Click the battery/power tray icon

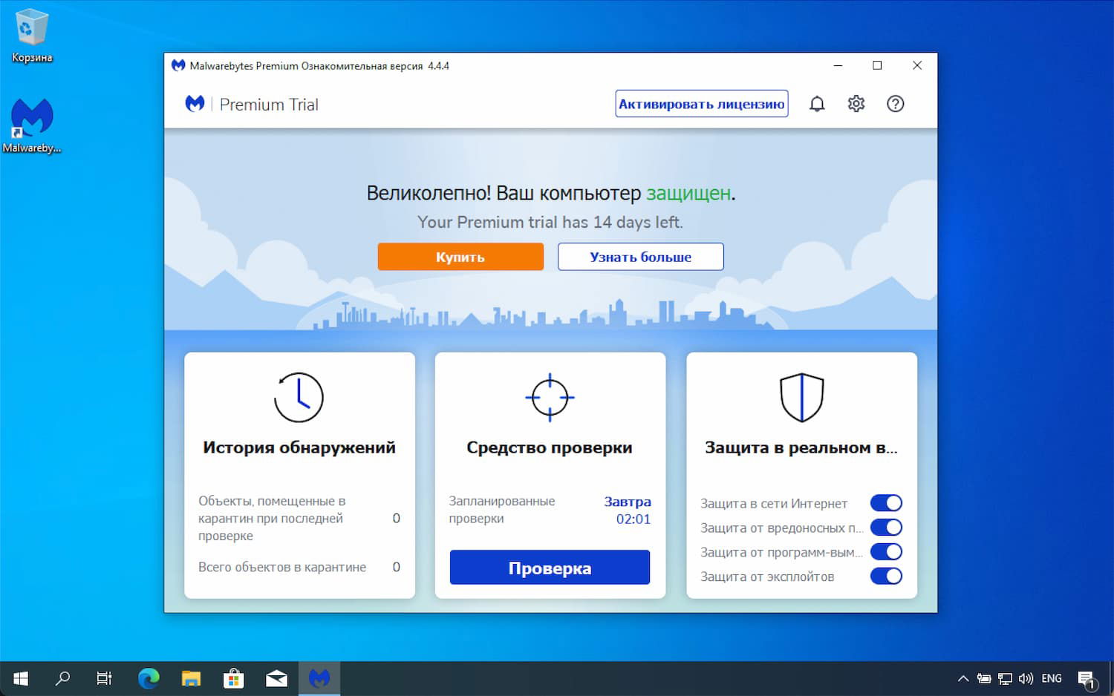tap(984, 678)
